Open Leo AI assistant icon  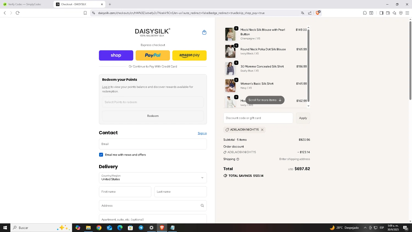[394, 13]
